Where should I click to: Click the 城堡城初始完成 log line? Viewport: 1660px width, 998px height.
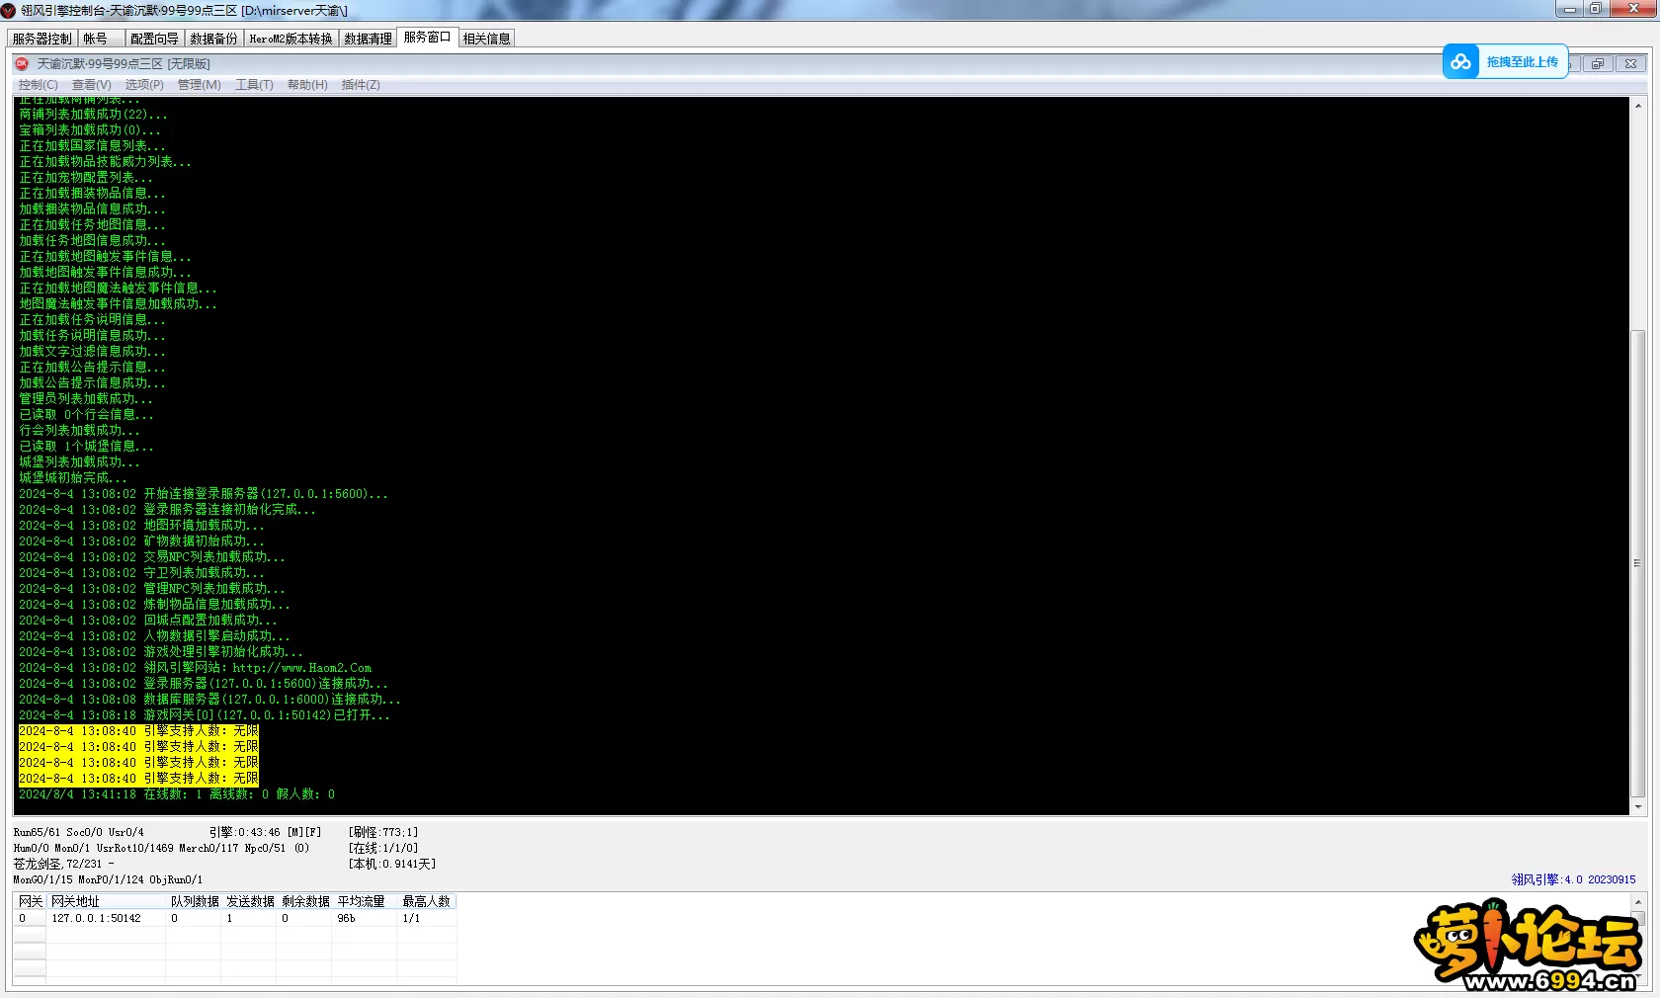pos(73,478)
